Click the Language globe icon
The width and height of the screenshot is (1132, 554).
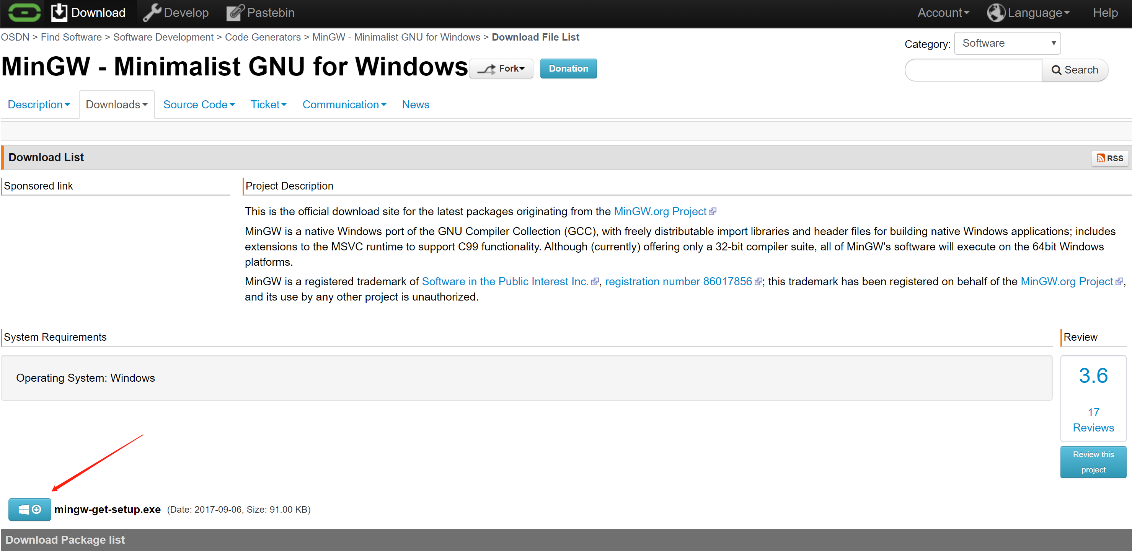tap(996, 13)
